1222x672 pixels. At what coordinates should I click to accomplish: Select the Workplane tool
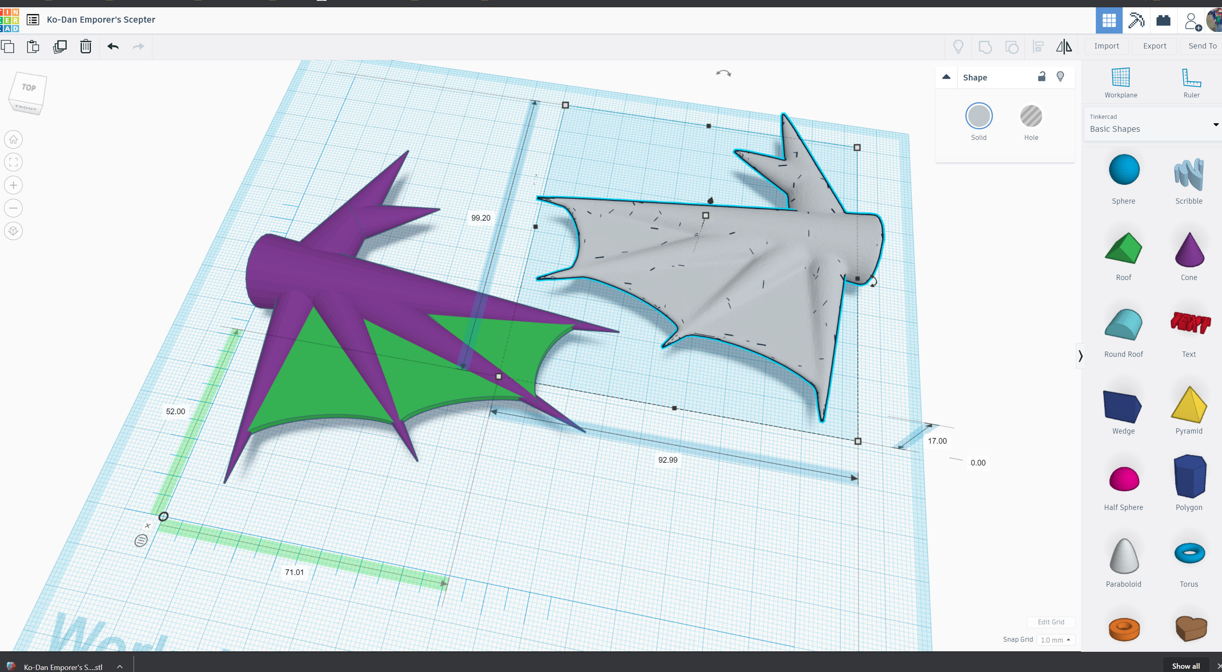pyautogui.click(x=1121, y=82)
